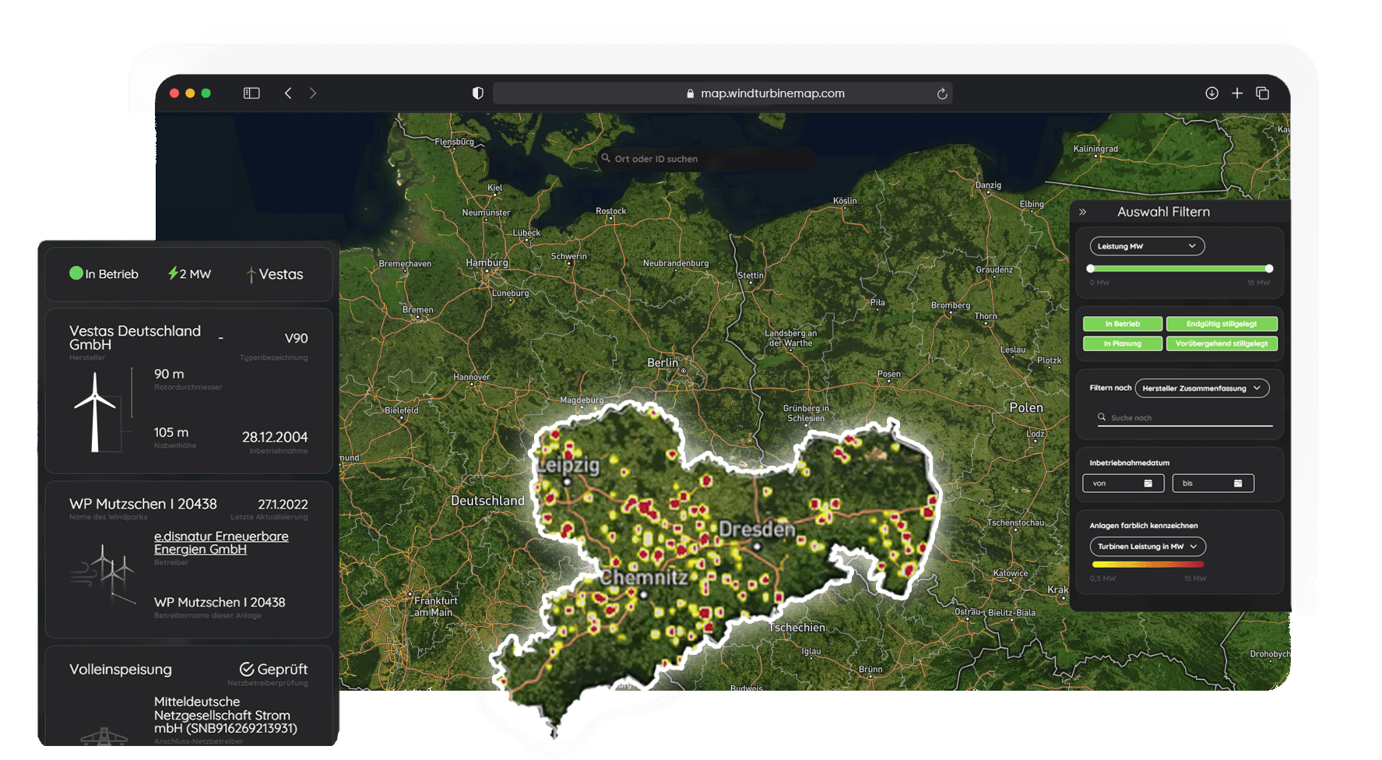Click the right handle of the Leistung slider
This screenshot has width=1382, height=760.
(x=1269, y=269)
